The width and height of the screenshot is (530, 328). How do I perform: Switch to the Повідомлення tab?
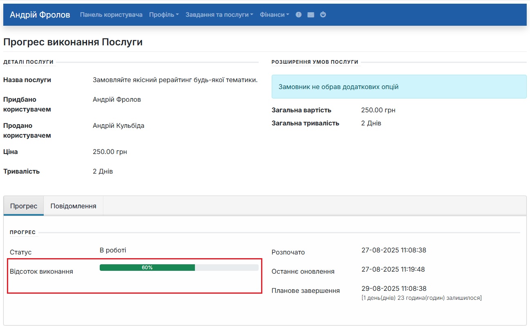[x=73, y=206]
